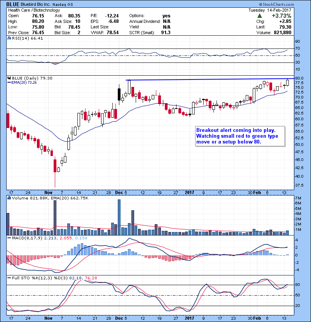Click the Annual Dividend N/A value

point(166,21)
